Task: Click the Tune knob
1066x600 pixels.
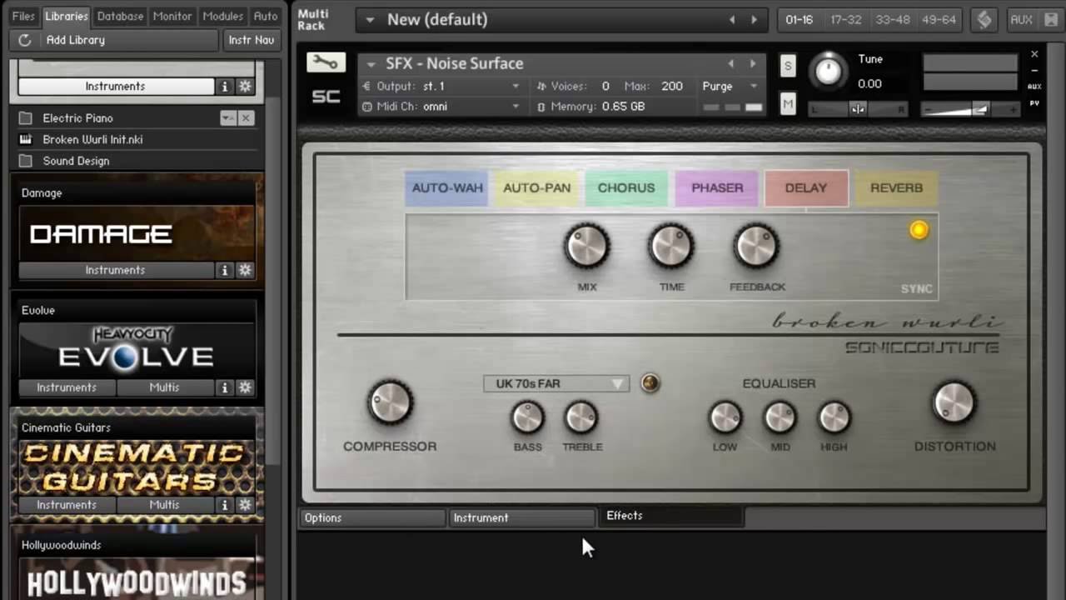Action: [828, 71]
